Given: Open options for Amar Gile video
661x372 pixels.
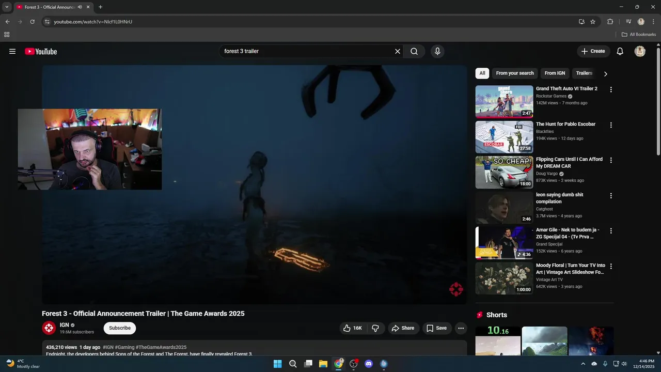Looking at the screenshot, I should pos(611,231).
